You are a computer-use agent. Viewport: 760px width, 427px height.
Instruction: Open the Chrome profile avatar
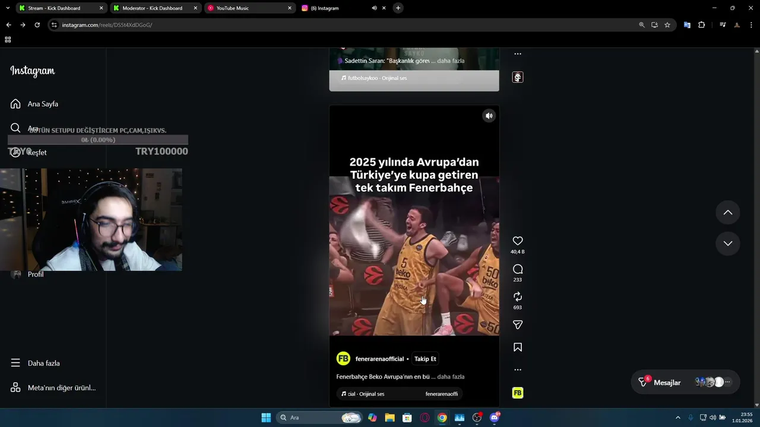[737, 25]
